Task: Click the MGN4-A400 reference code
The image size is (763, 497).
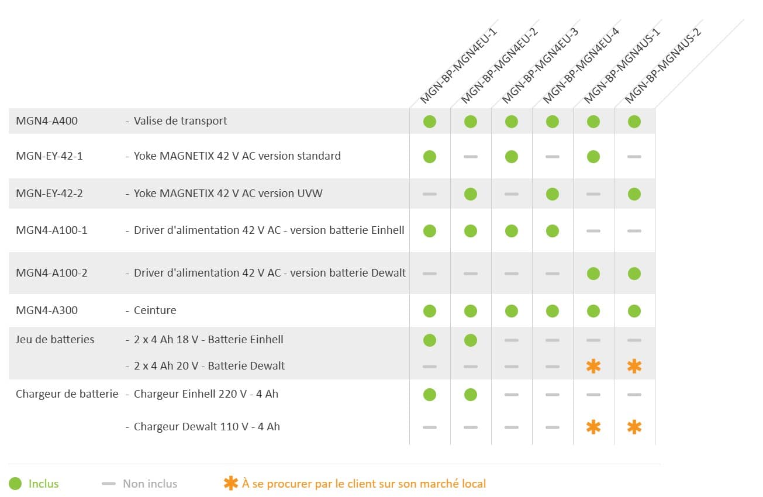Action: (x=47, y=121)
